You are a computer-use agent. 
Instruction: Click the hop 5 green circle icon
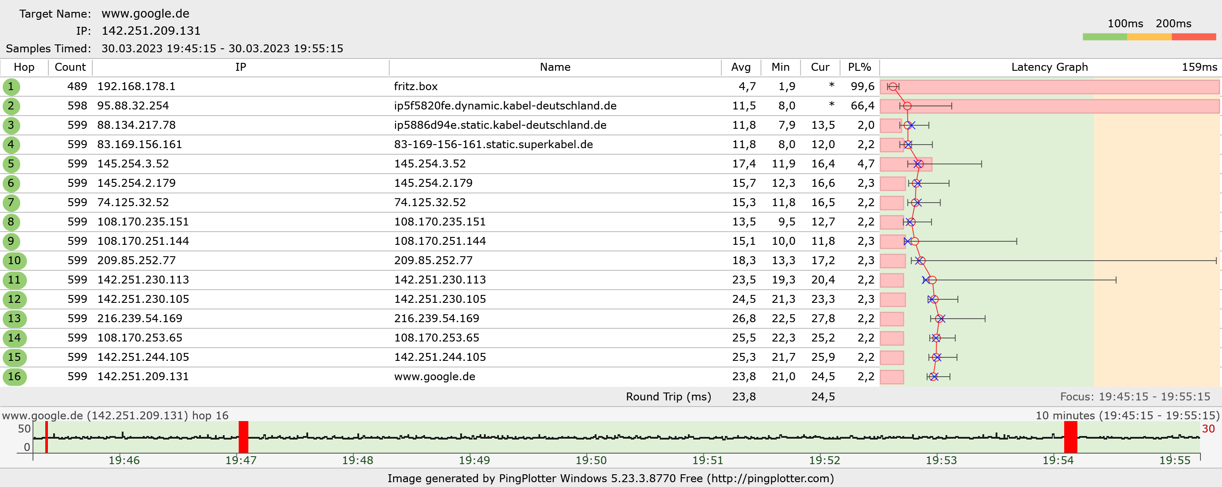11,164
